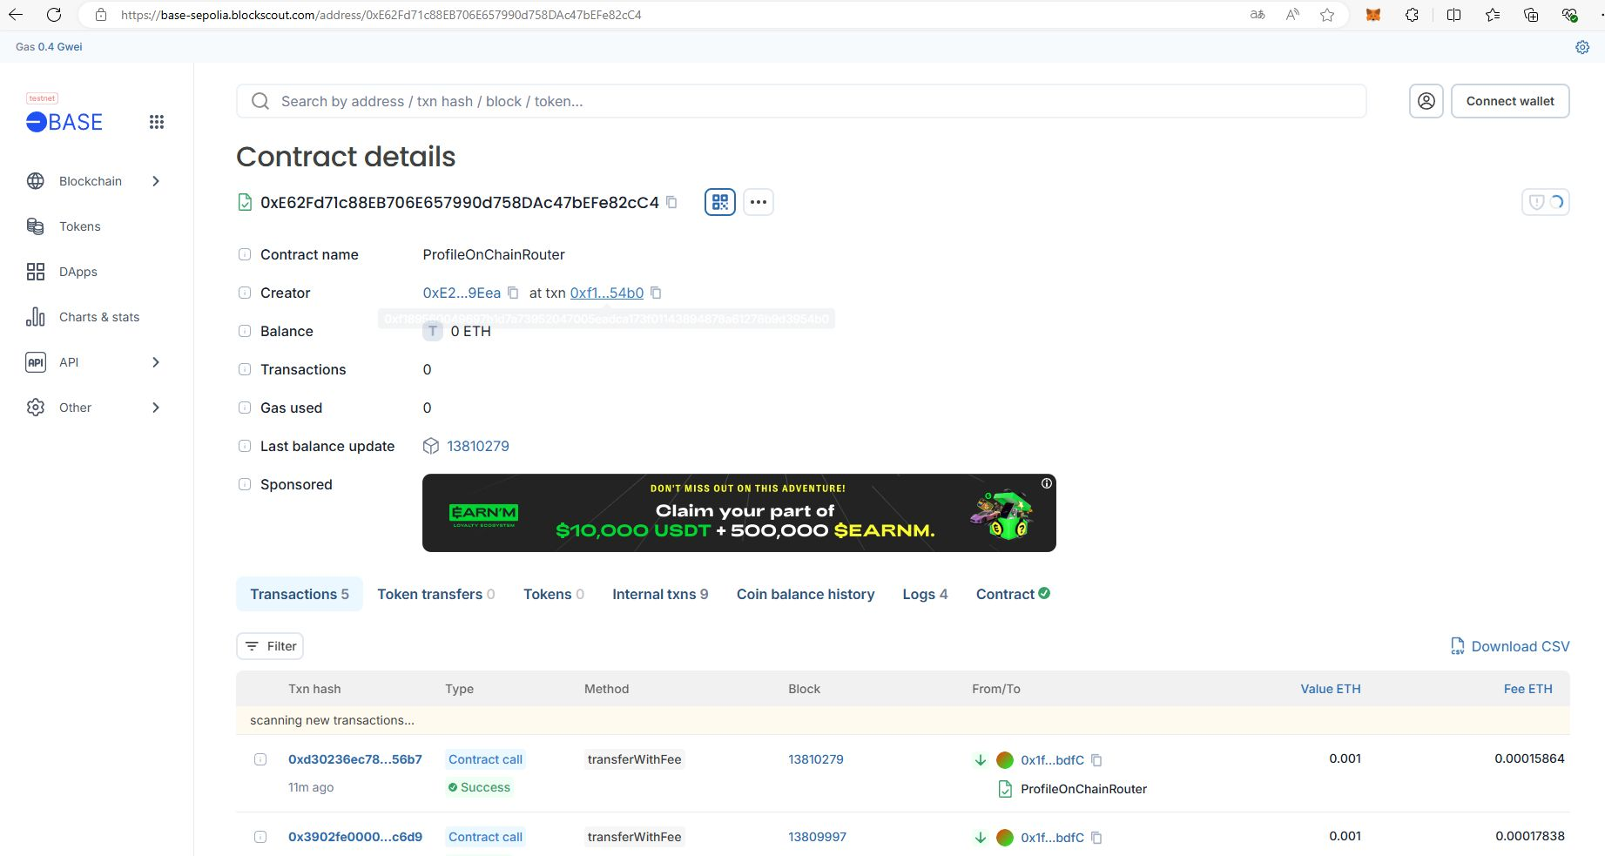
Task: Open the verified Contract tab
Action: tap(1013, 594)
